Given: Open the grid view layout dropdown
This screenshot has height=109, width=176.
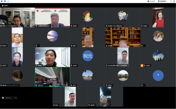Looking at the screenshot, I should [163, 1].
